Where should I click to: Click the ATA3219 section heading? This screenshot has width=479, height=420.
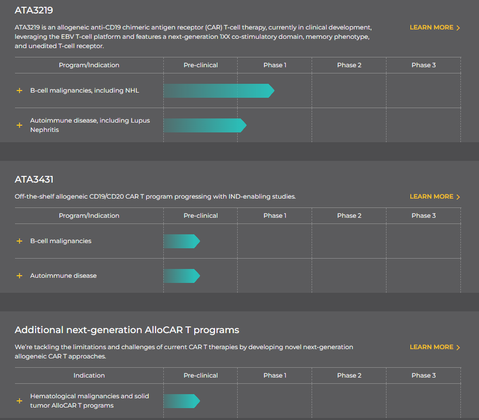tap(34, 10)
